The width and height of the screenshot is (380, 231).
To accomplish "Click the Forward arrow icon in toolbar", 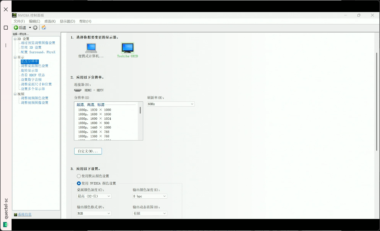I will 35,27.
